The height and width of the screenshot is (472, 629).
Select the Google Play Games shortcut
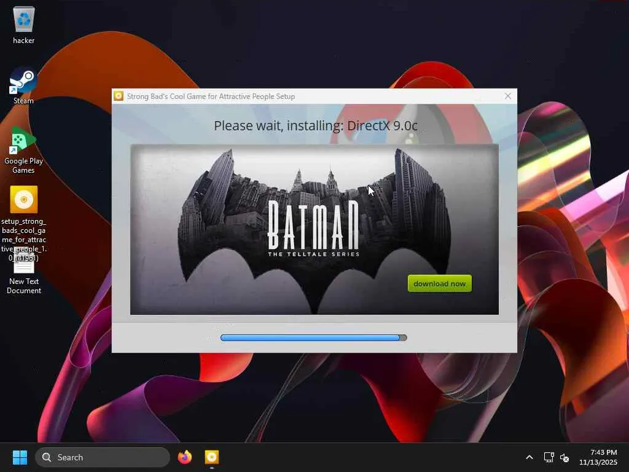(x=23, y=150)
